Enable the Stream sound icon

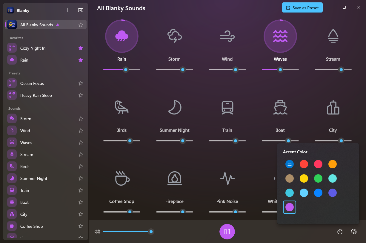click(x=333, y=36)
